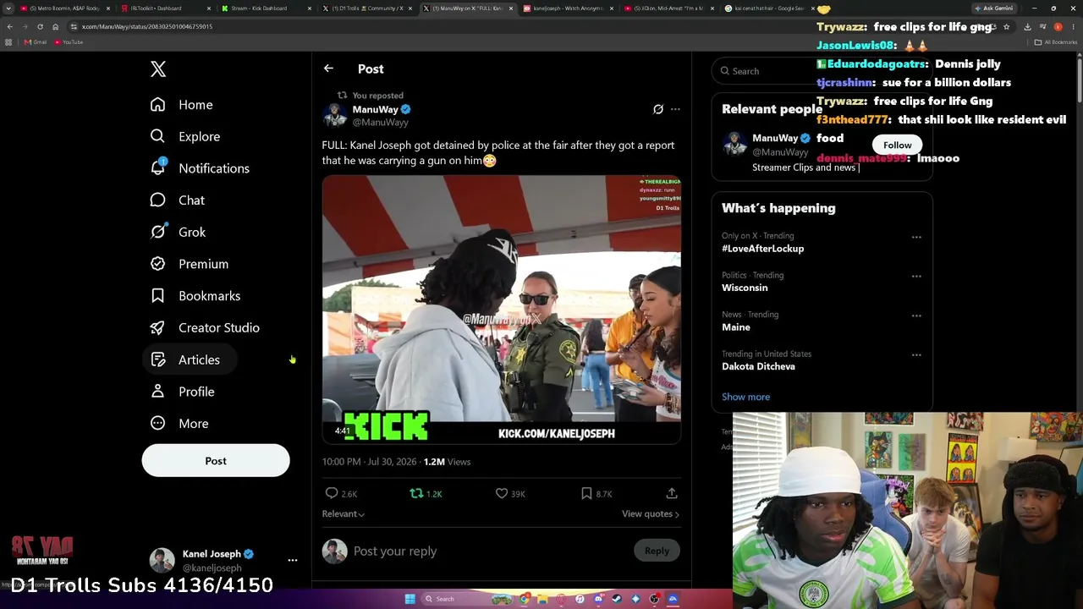Open options for Maine trend

[916, 316]
